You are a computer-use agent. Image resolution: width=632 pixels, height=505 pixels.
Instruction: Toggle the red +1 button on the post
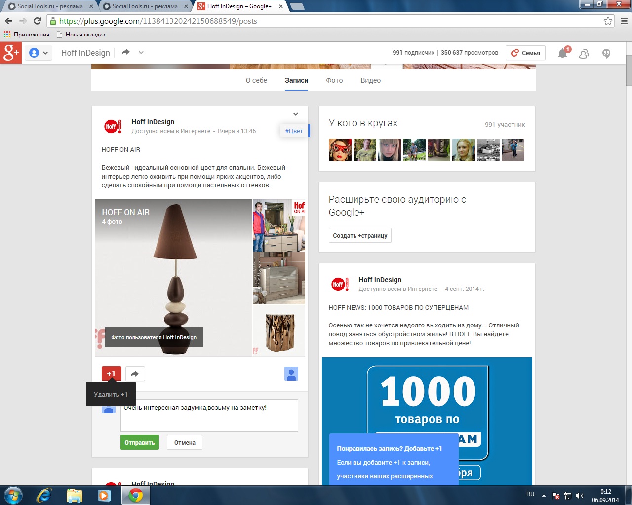click(111, 374)
